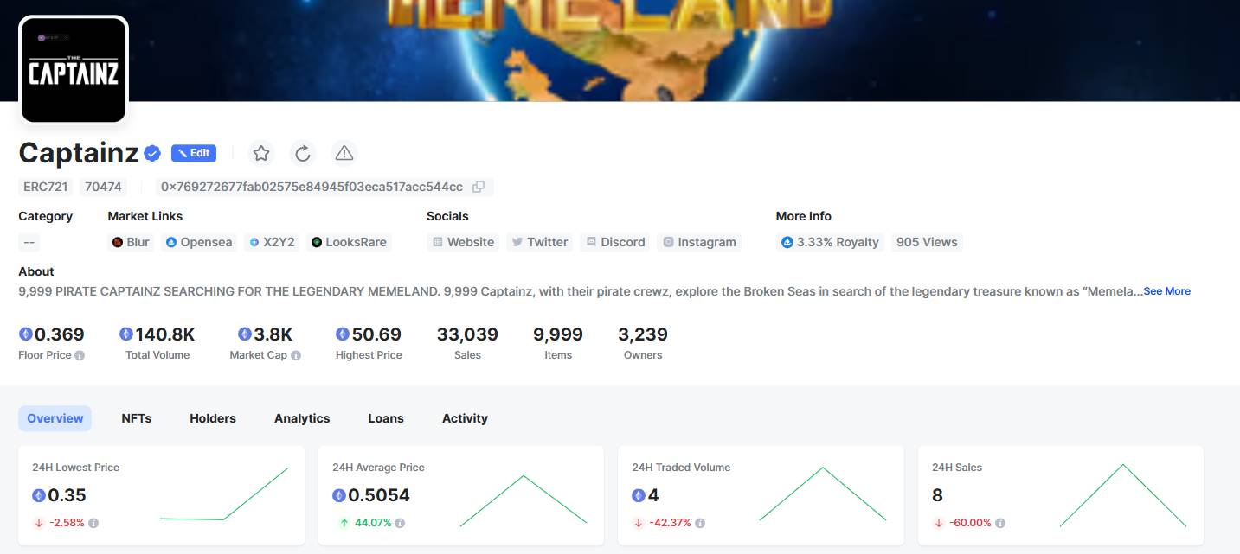Click the Captainz verified badge

pyautogui.click(x=152, y=154)
